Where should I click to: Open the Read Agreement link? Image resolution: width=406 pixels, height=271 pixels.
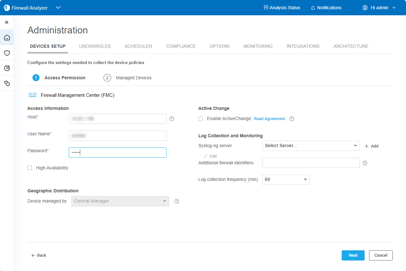(269, 119)
